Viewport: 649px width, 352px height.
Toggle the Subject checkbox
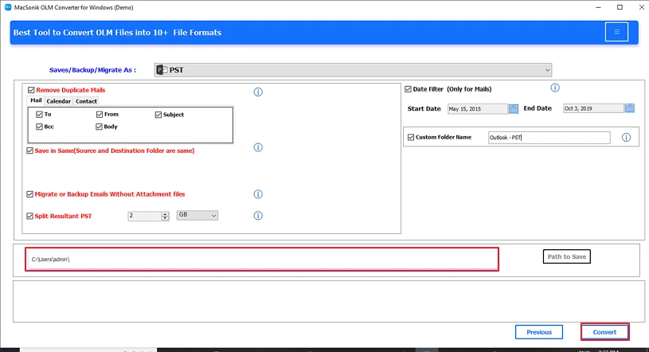tap(158, 115)
